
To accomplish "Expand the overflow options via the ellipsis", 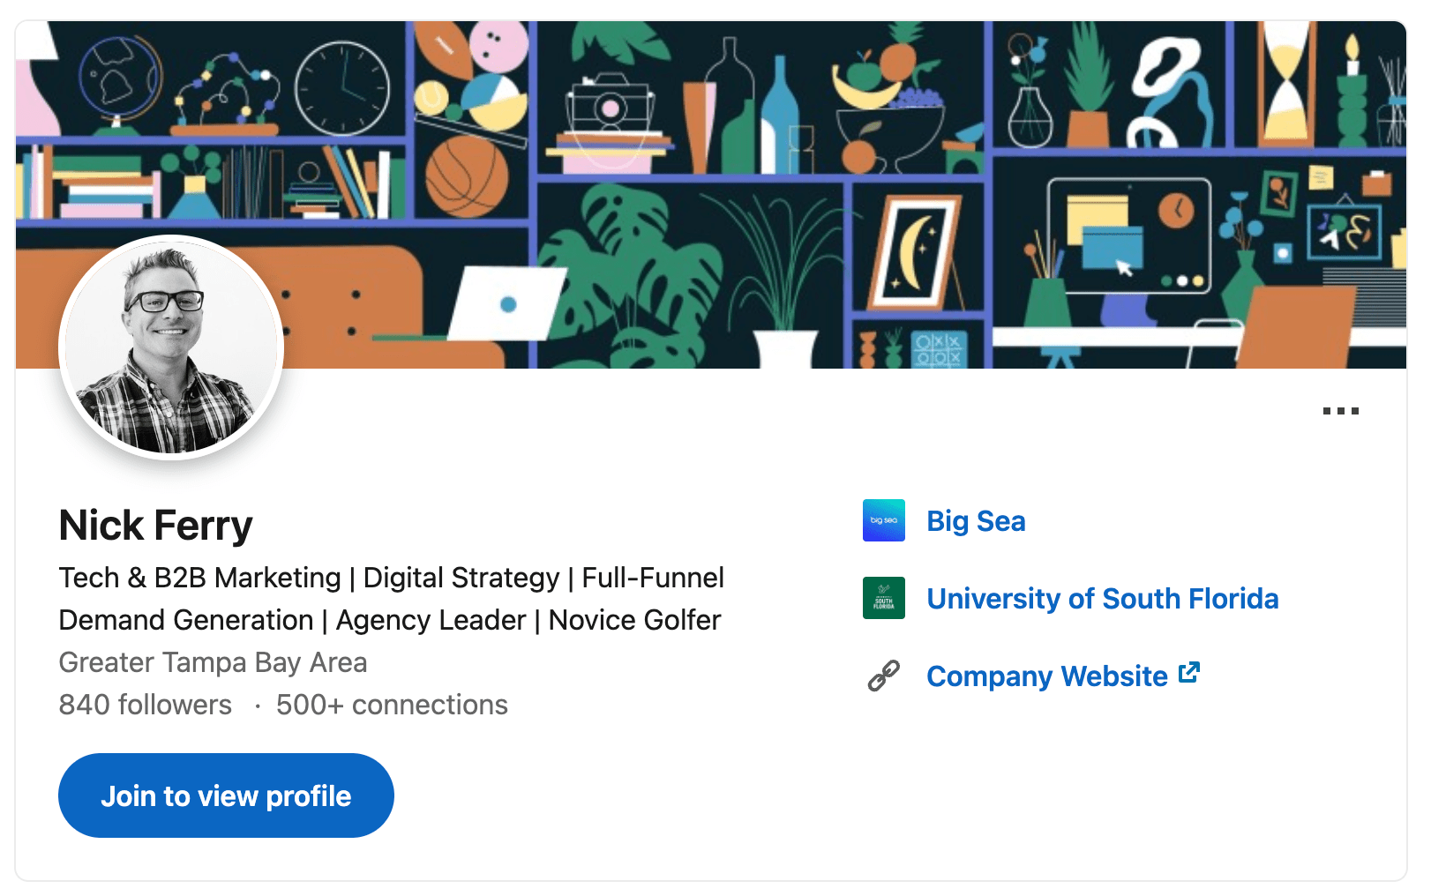I will point(1342,409).
